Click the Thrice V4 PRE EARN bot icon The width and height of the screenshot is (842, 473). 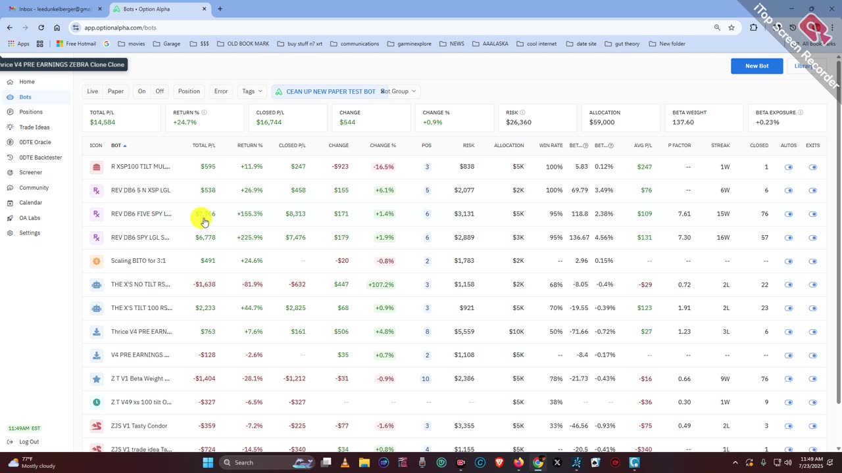pyautogui.click(x=97, y=332)
